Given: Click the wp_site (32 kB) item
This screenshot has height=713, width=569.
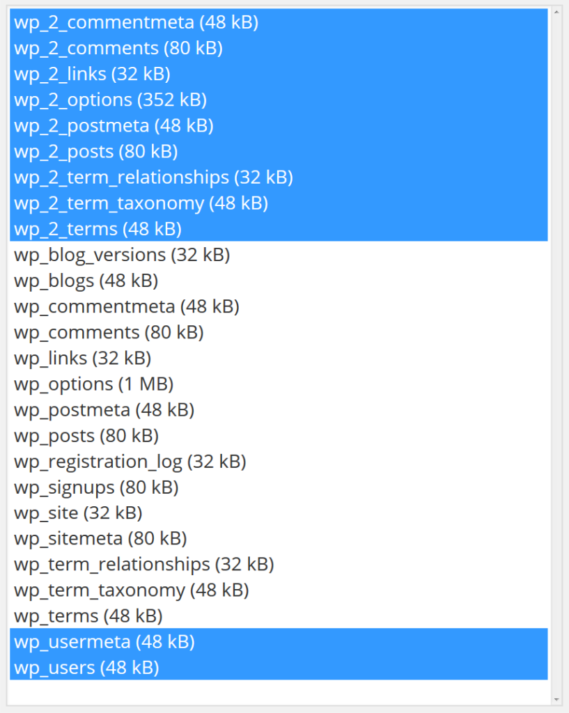Looking at the screenshot, I should pos(78,513).
